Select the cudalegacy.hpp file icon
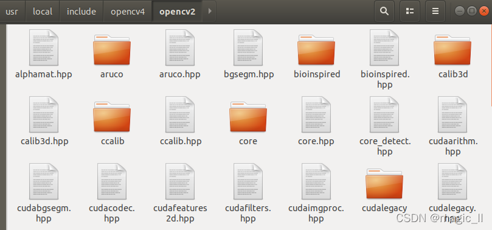Viewport: 492px width, 230px height. 452,181
